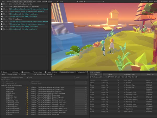Open the Play Mode Script dropdown
Image resolution: width=157 pixels, height=118 pixels.
click(40, 74)
